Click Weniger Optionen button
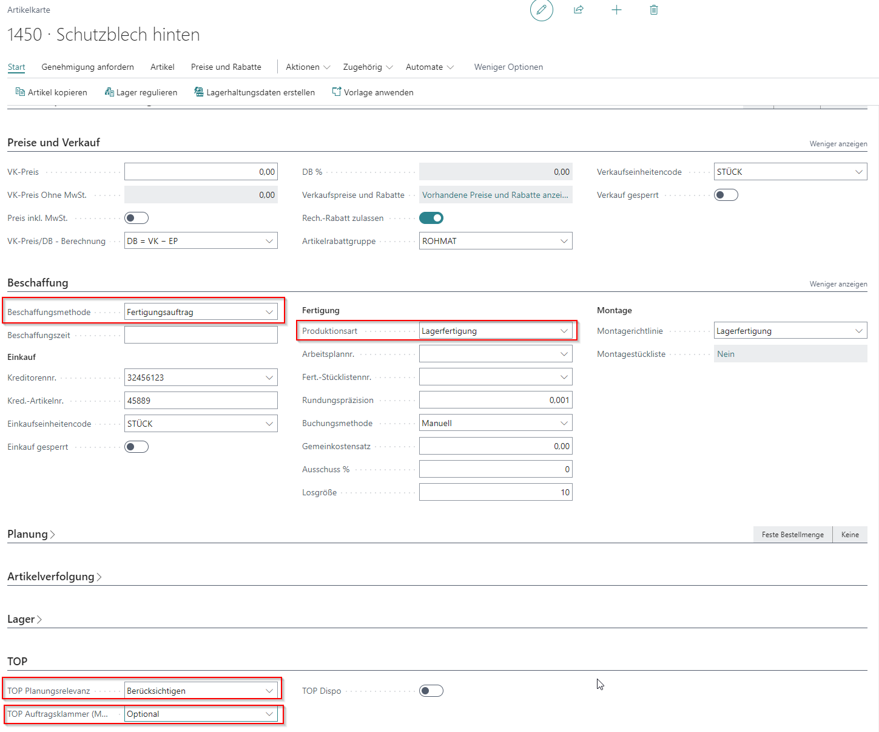 (508, 67)
